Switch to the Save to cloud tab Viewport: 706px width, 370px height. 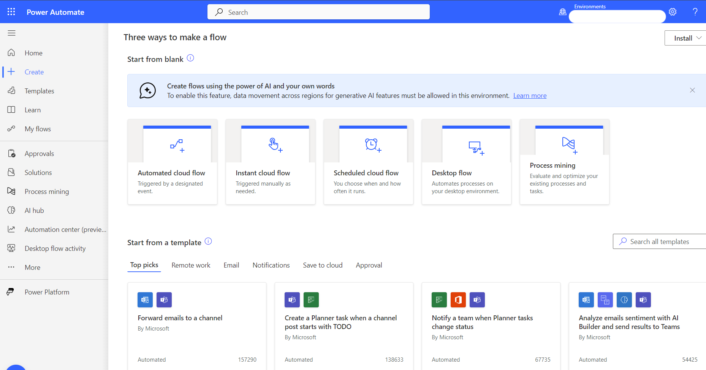(x=323, y=265)
